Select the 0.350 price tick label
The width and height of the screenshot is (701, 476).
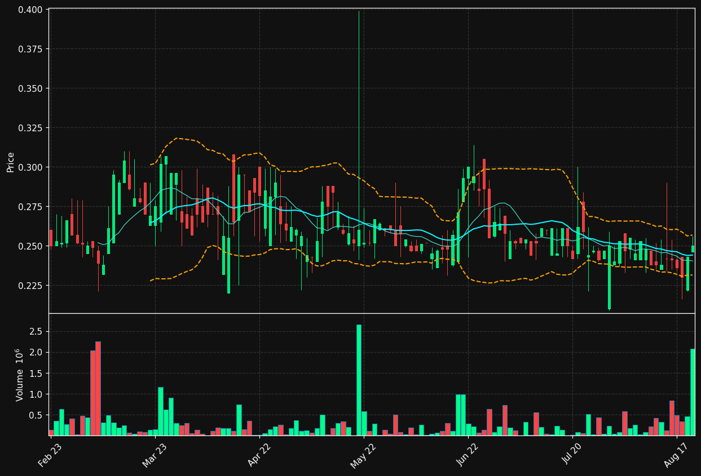click(30, 88)
